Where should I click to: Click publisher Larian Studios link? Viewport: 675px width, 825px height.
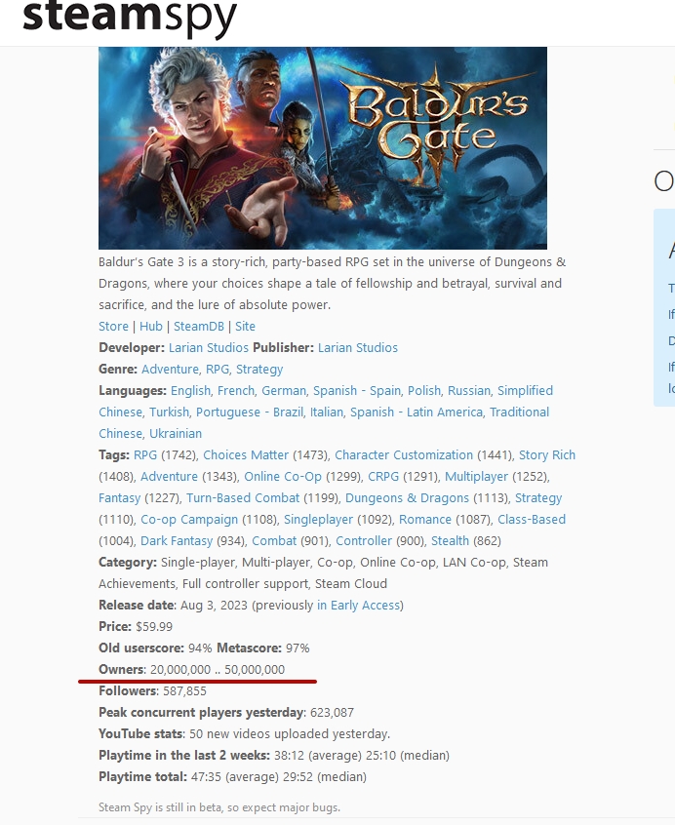(358, 348)
